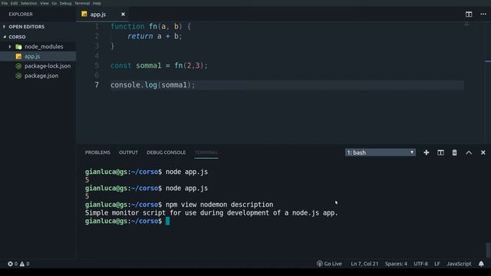
Task: Click the app.js file icon in explorer
Action: click(x=18, y=56)
